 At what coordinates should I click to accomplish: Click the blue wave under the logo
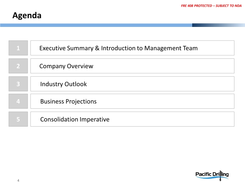point(207,178)
